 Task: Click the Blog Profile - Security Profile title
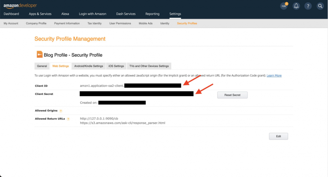[73, 55]
